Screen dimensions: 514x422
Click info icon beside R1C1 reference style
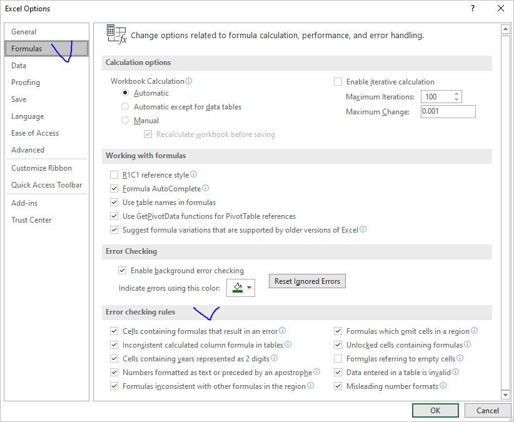(x=193, y=174)
